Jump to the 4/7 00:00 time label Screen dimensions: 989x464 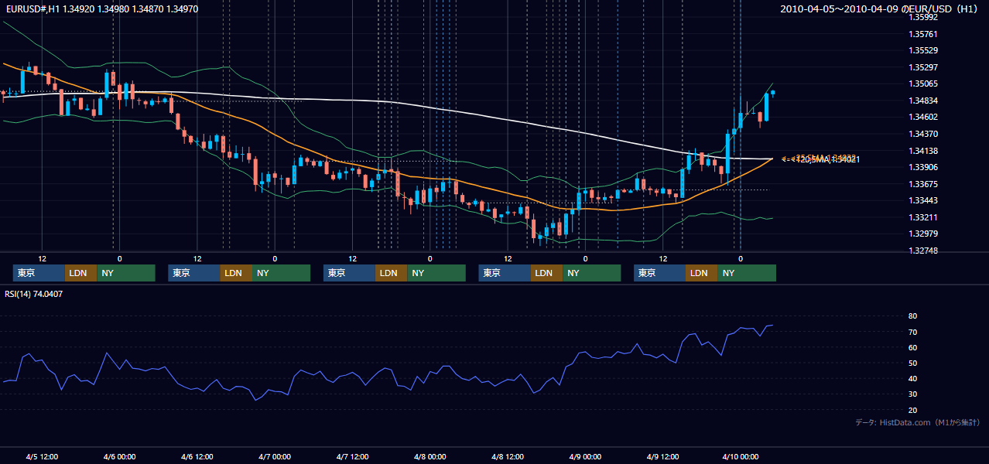(274, 456)
